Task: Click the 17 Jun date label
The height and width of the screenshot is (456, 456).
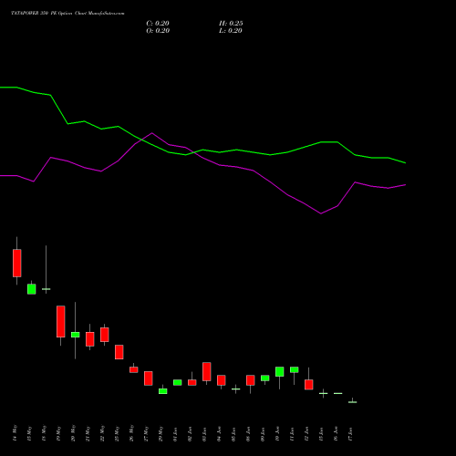Action: 351,434
